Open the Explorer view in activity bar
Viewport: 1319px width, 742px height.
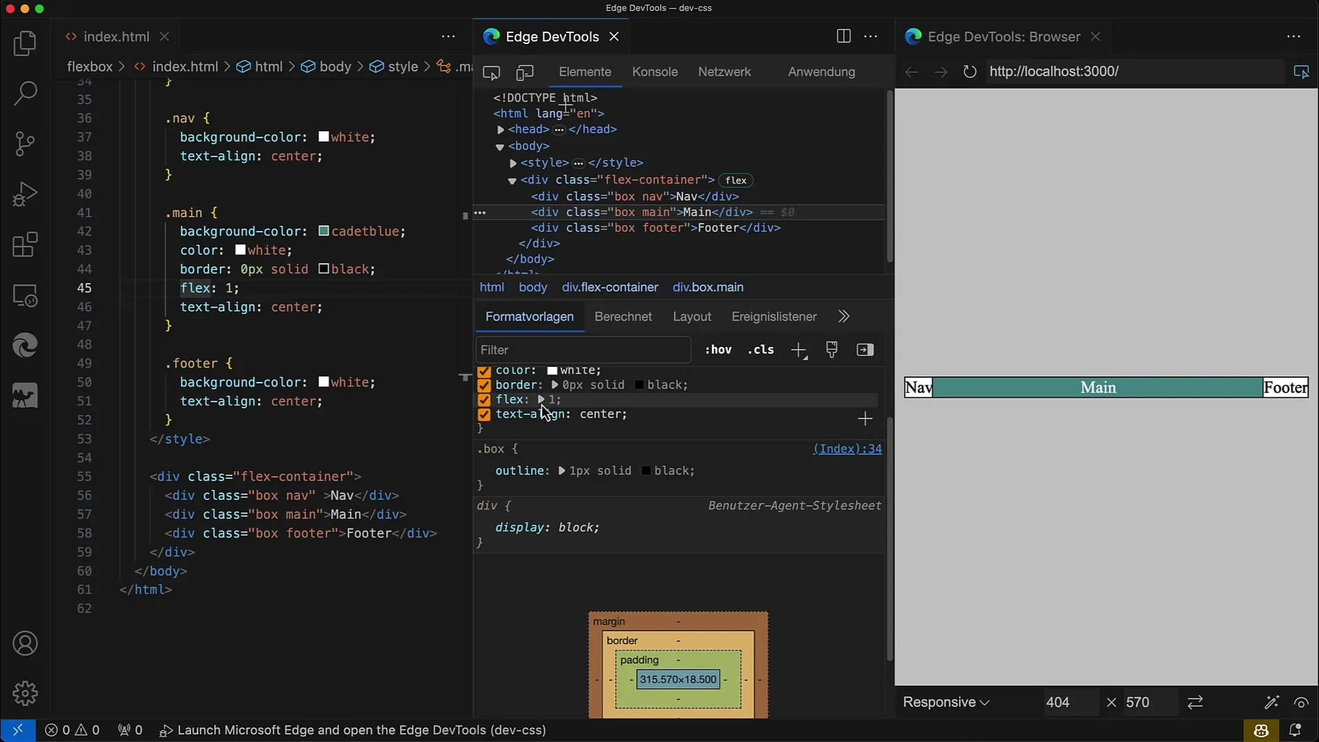[25, 44]
